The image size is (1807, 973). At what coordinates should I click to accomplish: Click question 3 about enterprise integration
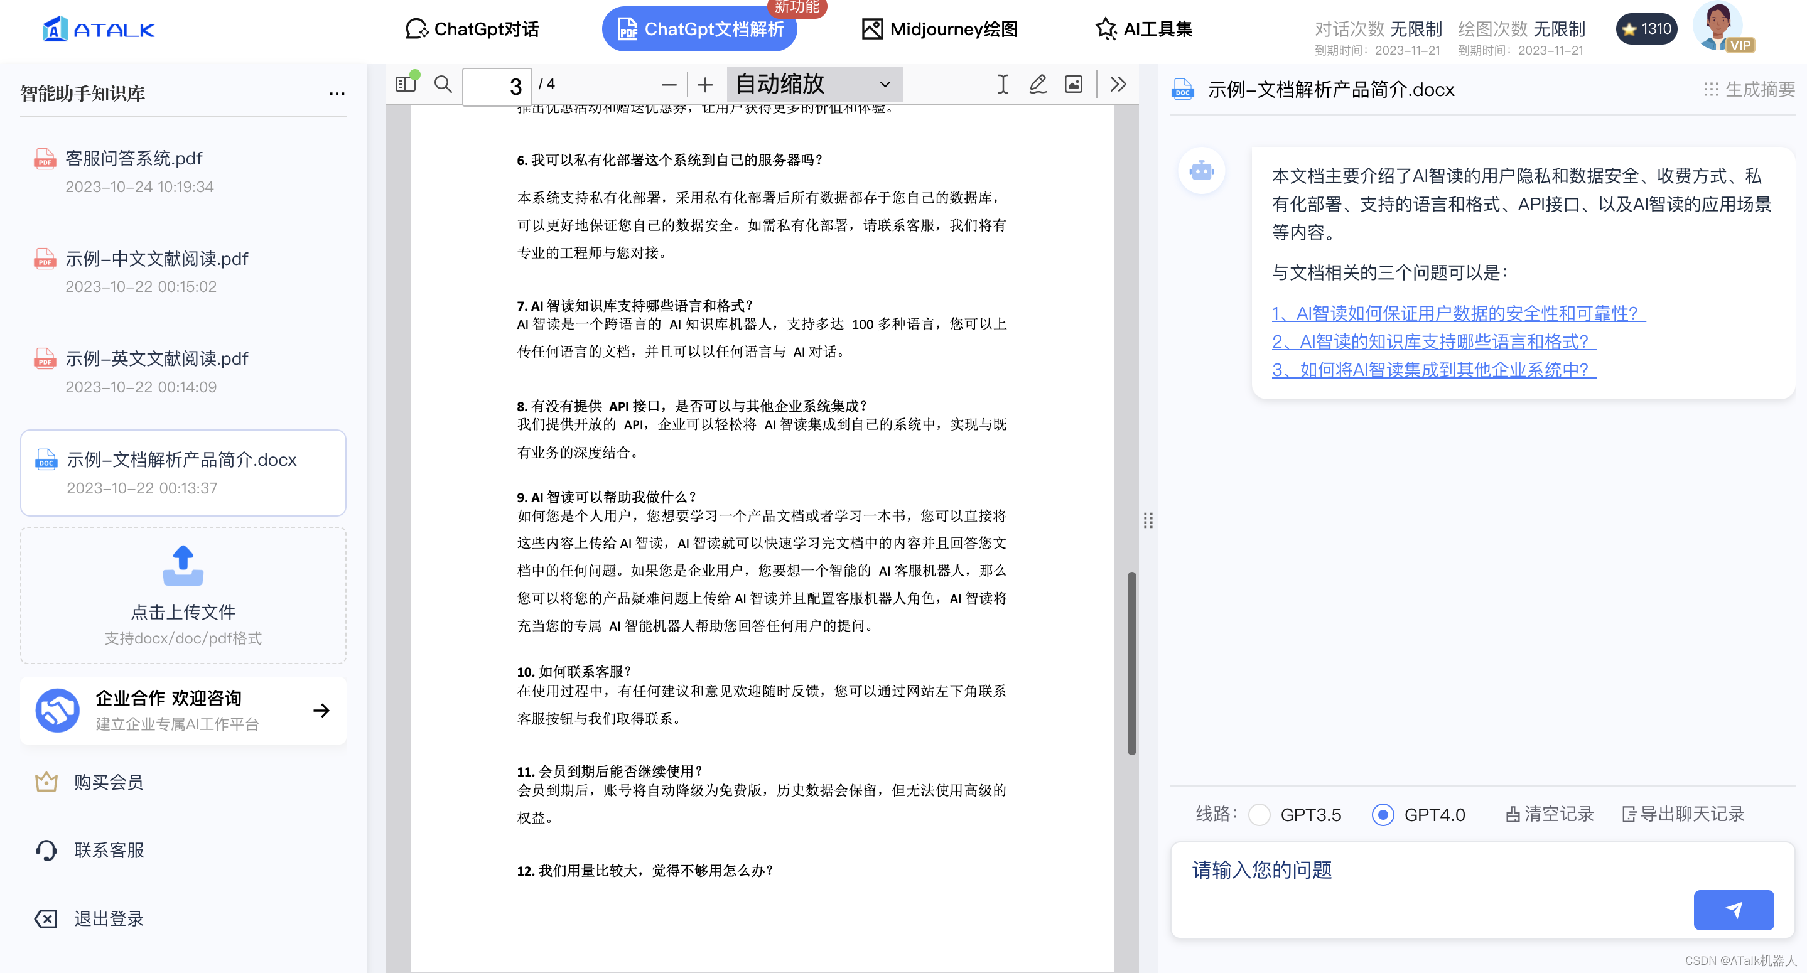tap(1434, 369)
